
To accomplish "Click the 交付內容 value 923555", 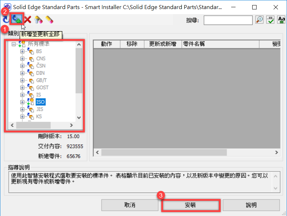I will click(75, 147).
